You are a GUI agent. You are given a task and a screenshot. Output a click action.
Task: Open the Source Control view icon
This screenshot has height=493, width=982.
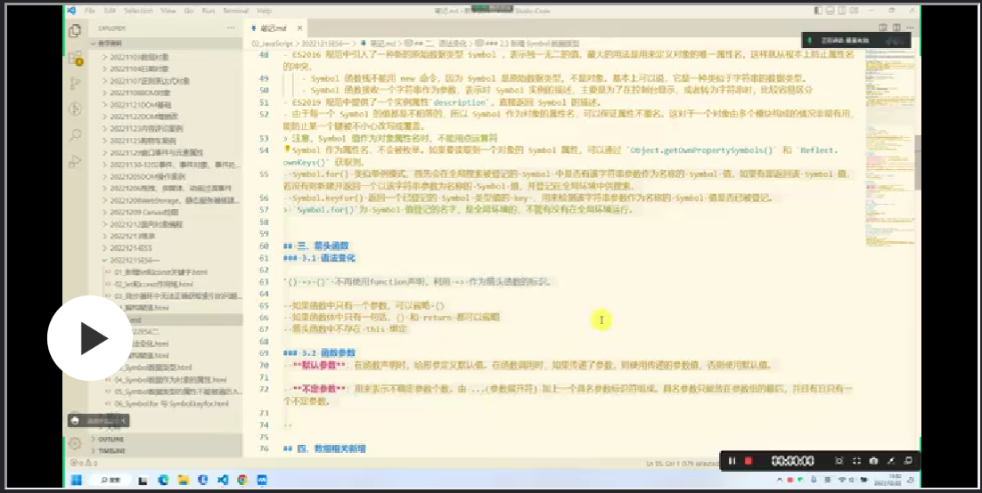click(75, 84)
